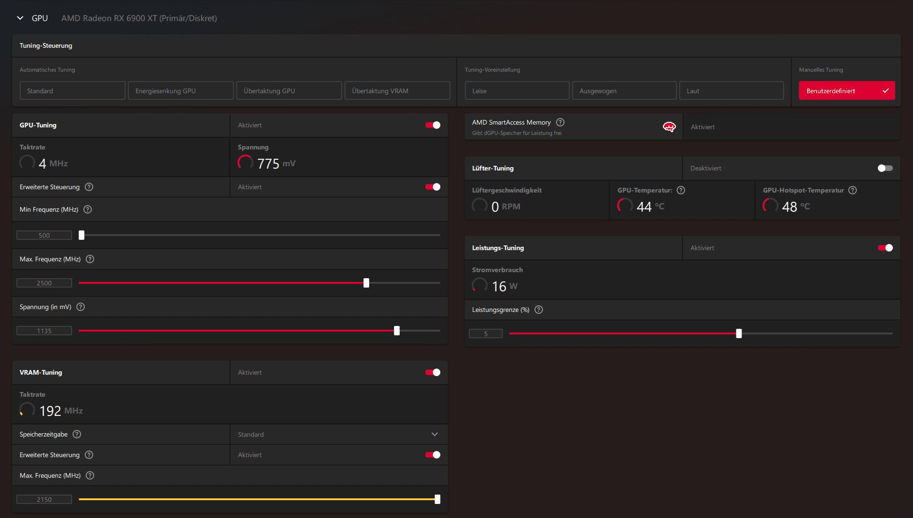Click the Ausgewogen preset button
This screenshot has height=518, width=913.
[x=624, y=91]
